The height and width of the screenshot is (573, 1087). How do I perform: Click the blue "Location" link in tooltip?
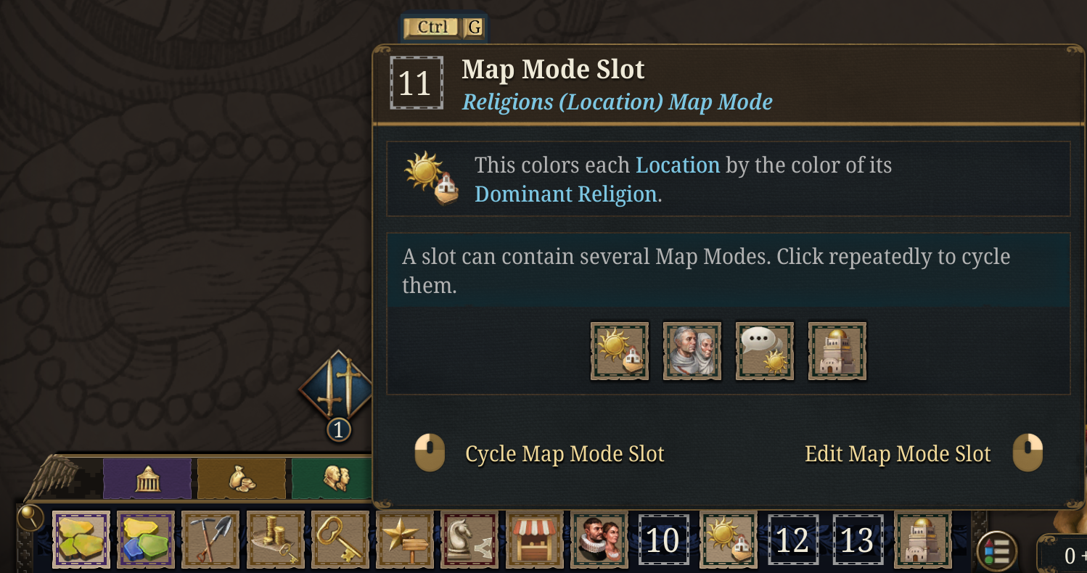[678, 165]
